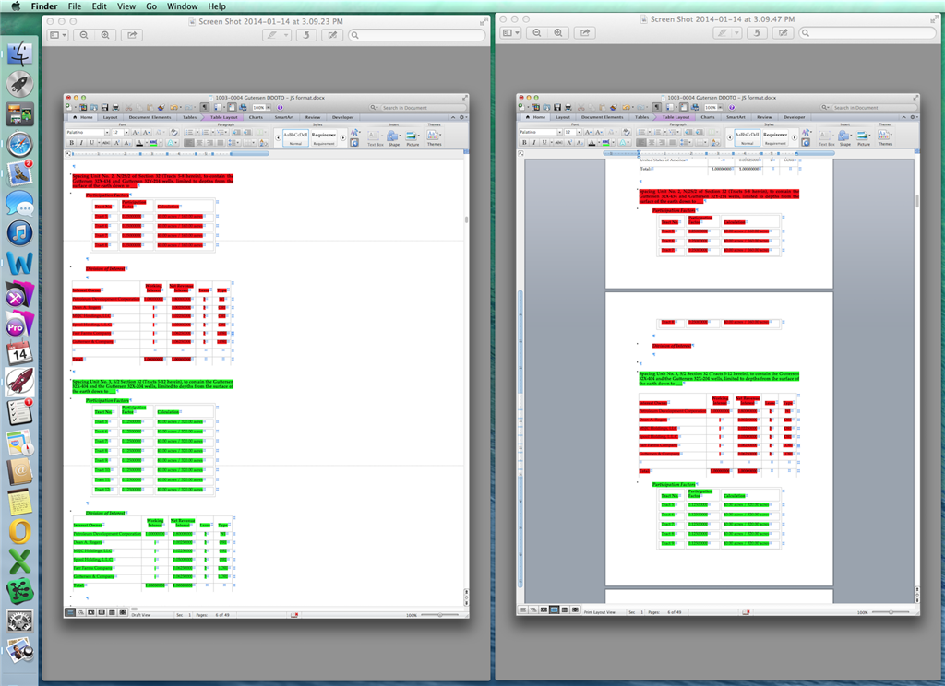Open the Window menu in the menu bar
The height and width of the screenshot is (686, 945).
click(183, 6)
